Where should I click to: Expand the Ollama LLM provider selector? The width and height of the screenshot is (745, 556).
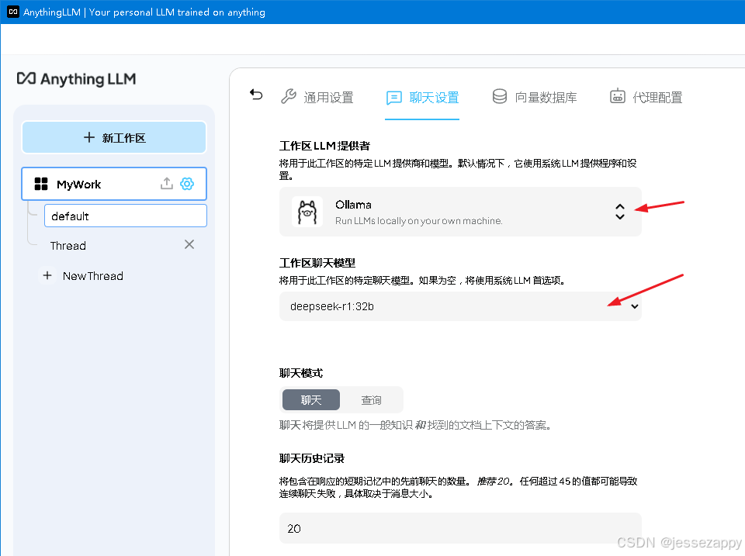tap(460, 212)
